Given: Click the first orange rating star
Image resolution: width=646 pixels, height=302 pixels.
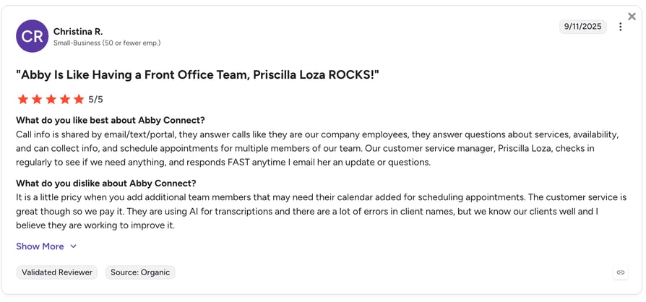Looking at the screenshot, I should coord(23,99).
